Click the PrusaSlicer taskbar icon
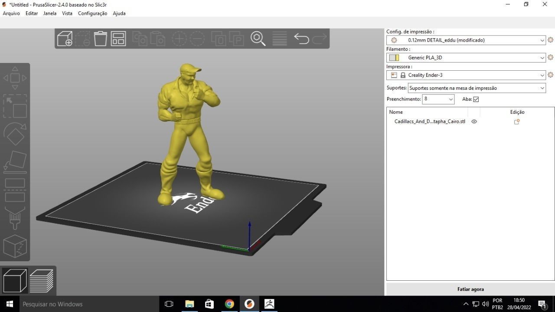555x312 pixels. 249,304
